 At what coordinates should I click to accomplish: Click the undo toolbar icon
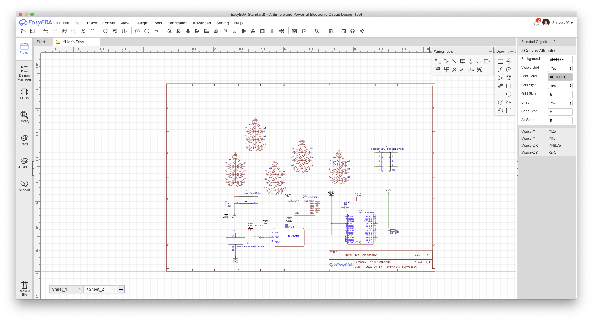coord(46,31)
